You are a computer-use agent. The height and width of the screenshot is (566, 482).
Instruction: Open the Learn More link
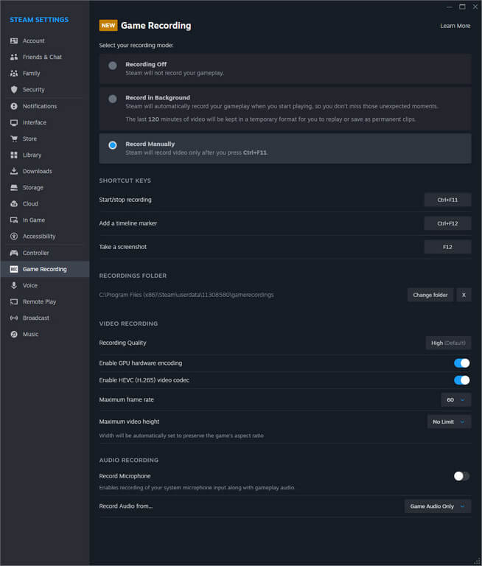(x=455, y=26)
